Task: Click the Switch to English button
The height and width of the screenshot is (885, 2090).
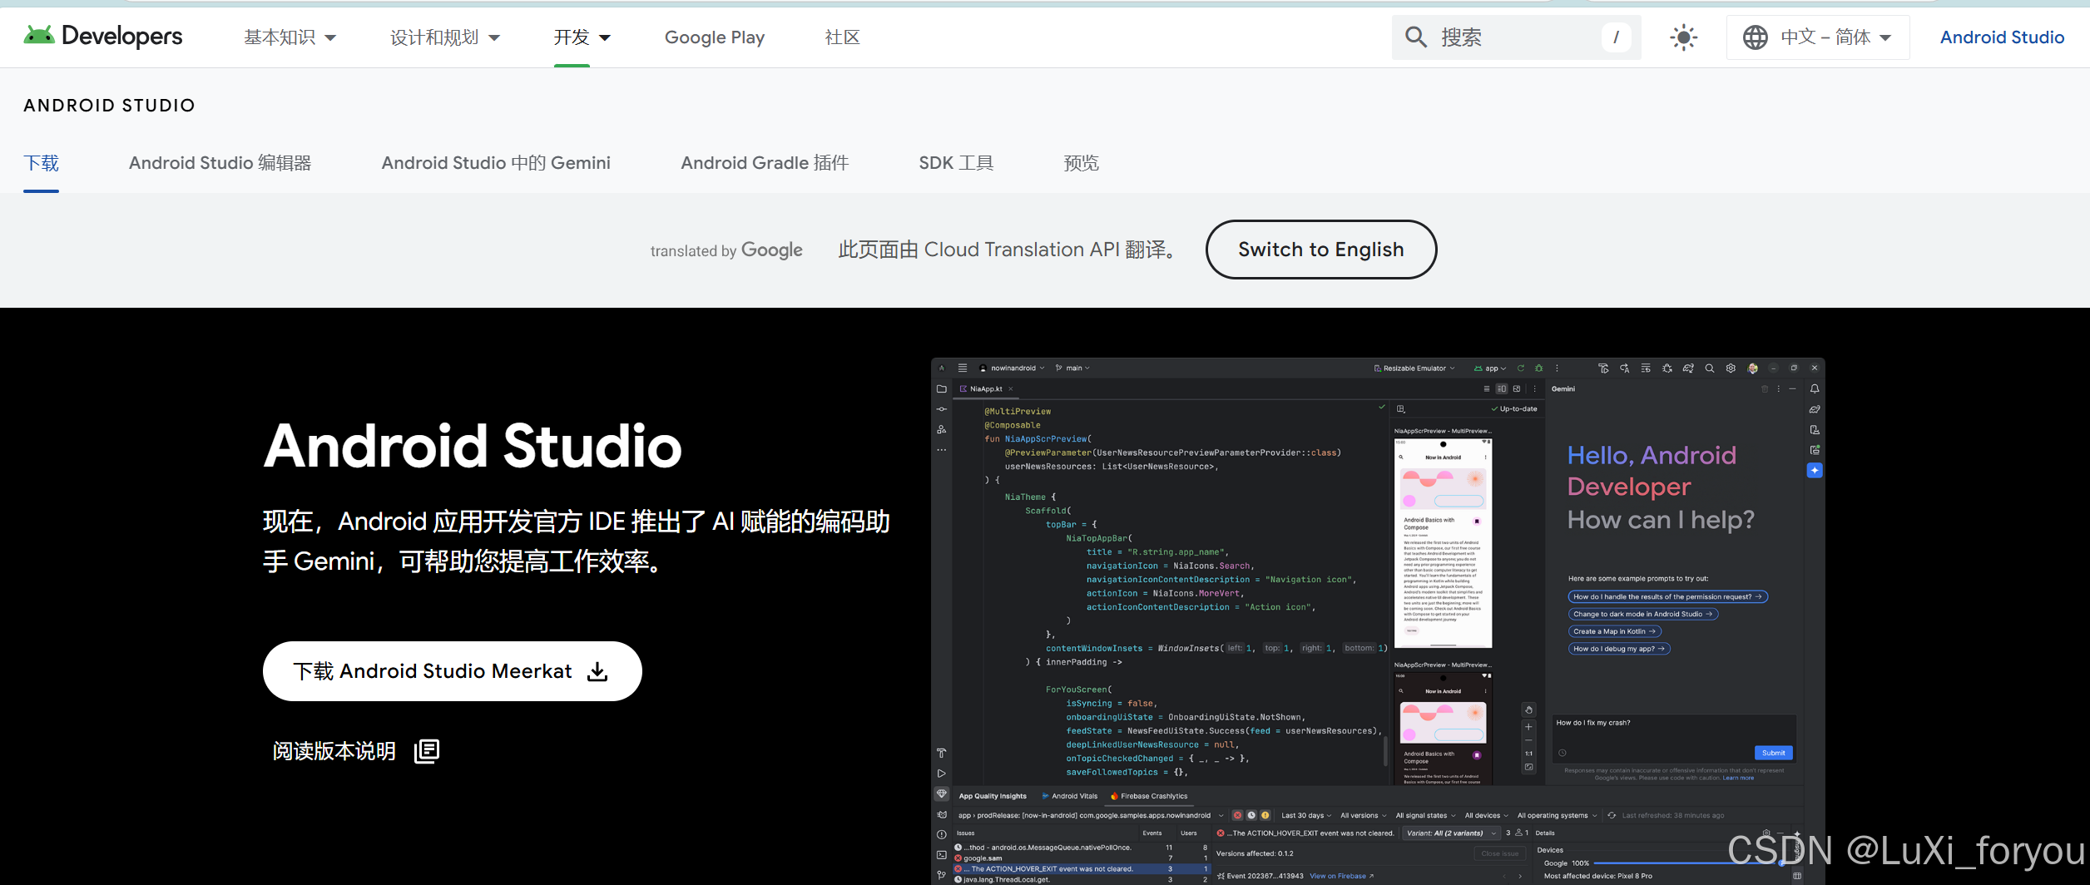Action: point(1321,250)
